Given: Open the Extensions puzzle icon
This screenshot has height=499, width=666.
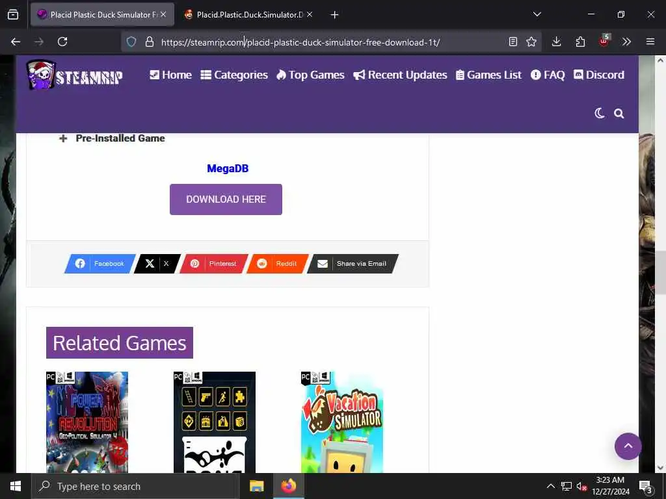Looking at the screenshot, I should coord(580,42).
